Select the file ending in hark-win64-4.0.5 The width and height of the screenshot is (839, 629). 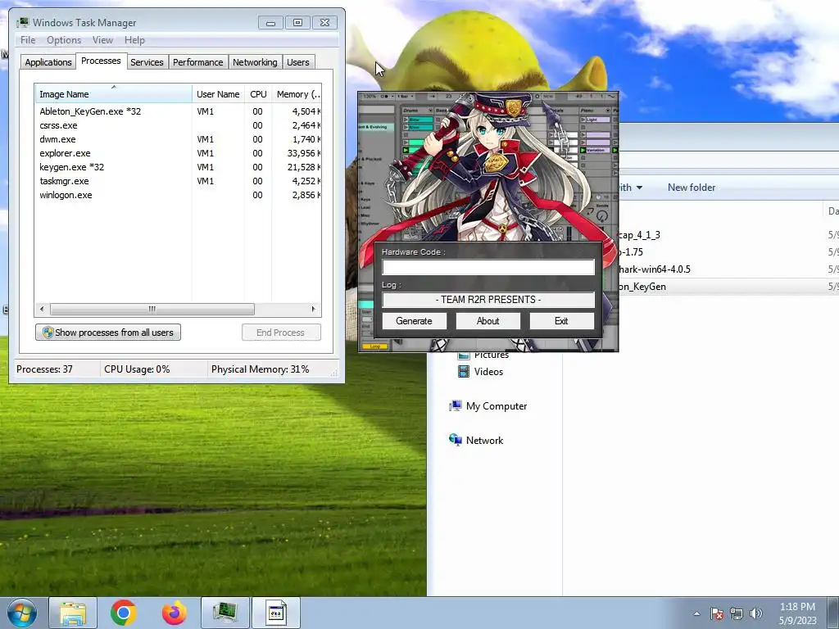655,269
